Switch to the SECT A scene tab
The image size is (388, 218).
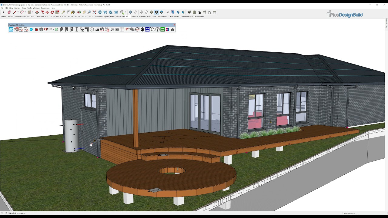coord(70,16)
